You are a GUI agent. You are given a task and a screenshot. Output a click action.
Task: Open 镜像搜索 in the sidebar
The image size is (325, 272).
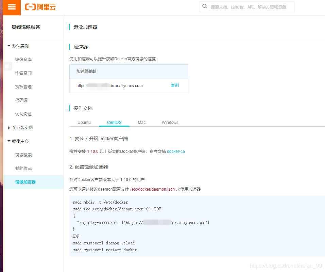click(23, 155)
